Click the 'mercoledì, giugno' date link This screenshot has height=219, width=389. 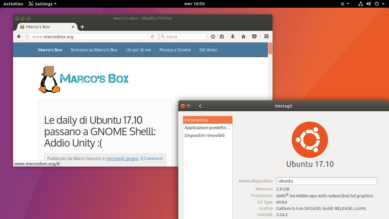[x=122, y=159]
